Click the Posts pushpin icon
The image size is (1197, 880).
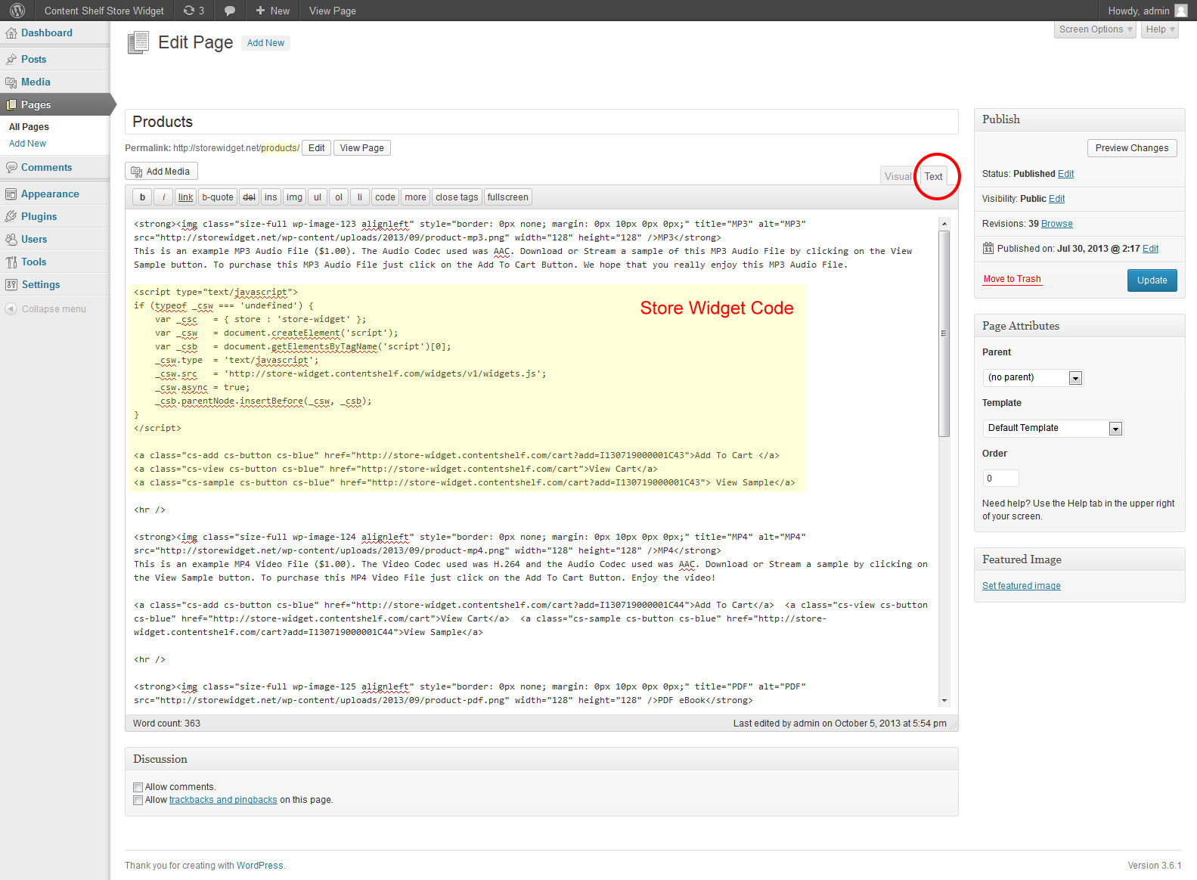(11, 59)
